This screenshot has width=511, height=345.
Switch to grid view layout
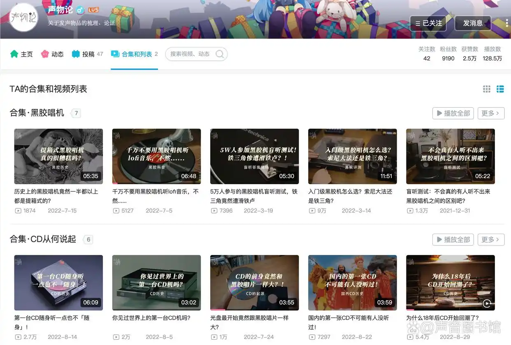486,88
